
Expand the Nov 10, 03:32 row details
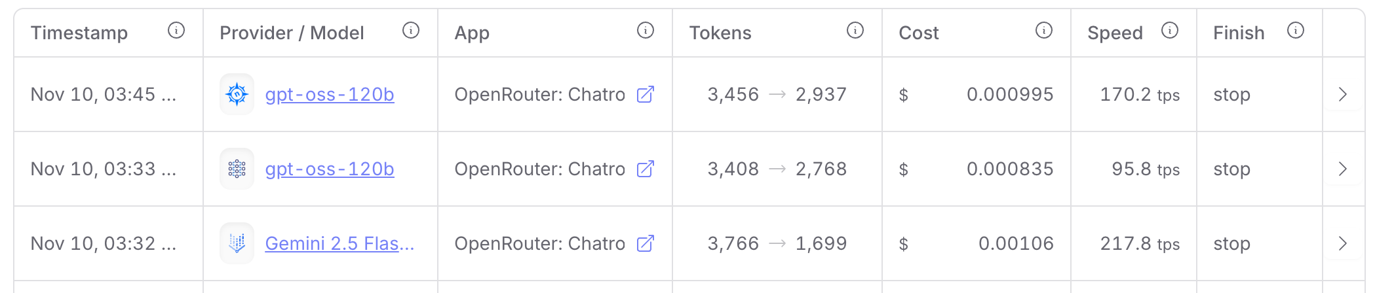(1343, 244)
